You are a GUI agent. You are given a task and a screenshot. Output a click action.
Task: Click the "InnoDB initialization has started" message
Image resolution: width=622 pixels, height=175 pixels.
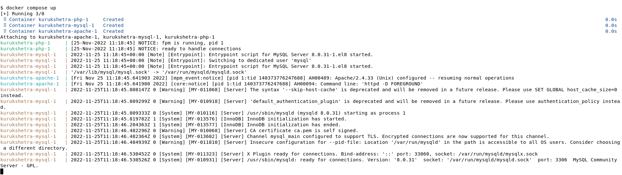297,119
